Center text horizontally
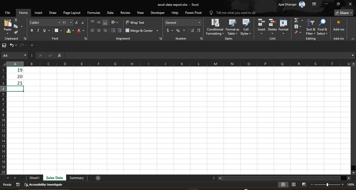This screenshot has height=190, width=356. click(x=99, y=30)
